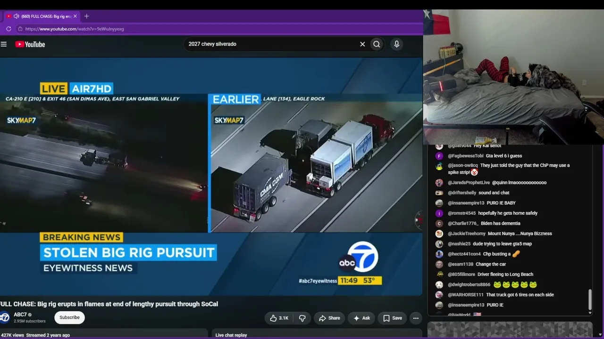Screen dimensions: 604x339
Task: Start voice search with the microphone icon
Action: [396, 44]
